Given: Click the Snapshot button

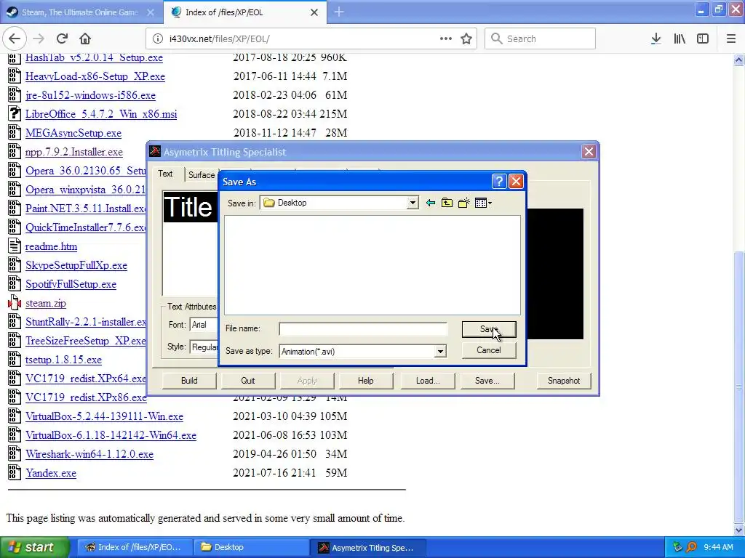Looking at the screenshot, I should 564,381.
